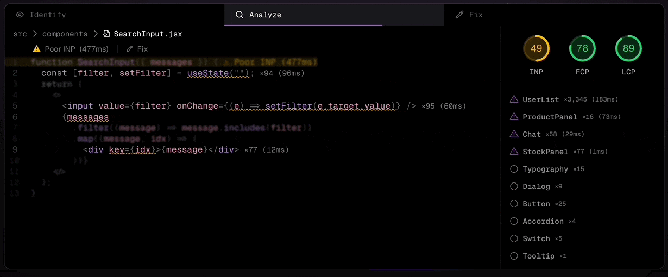Click the eye icon in Identify tab
Viewport: 668px width, 277px height.
20,15
